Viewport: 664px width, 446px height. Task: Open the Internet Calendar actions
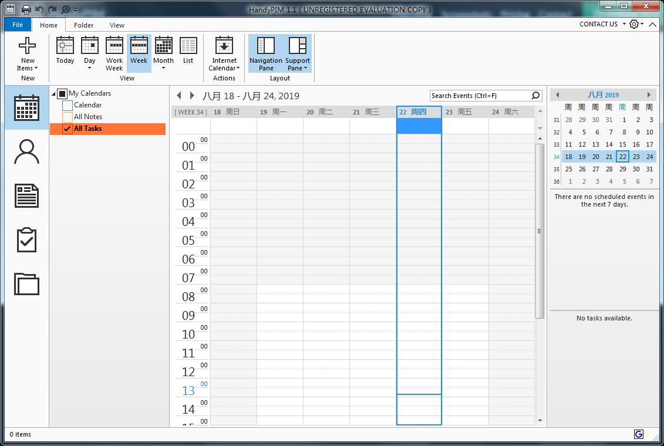tap(224, 53)
